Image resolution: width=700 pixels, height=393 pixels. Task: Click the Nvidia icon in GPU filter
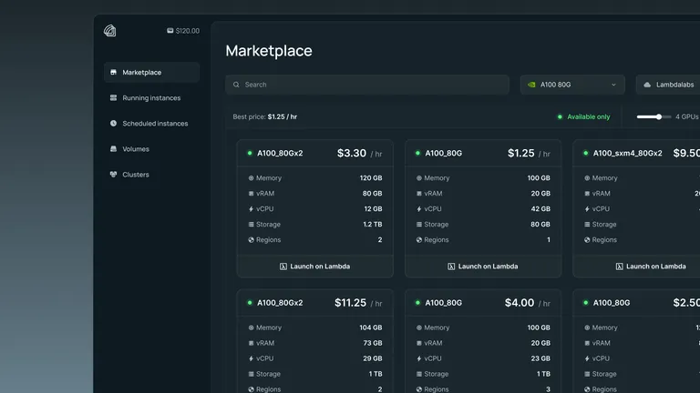(532, 85)
